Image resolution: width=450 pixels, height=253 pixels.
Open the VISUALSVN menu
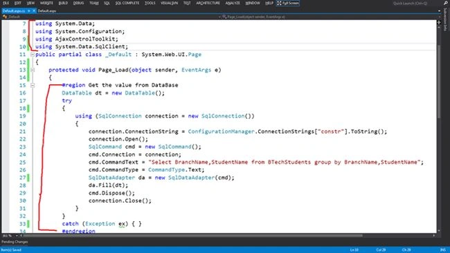click(169, 3)
